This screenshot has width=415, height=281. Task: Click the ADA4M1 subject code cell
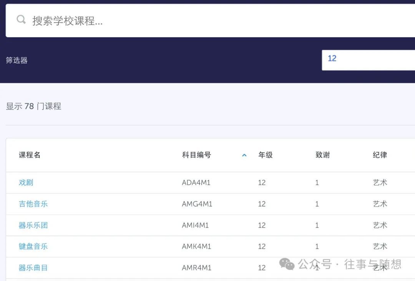pyautogui.click(x=196, y=183)
